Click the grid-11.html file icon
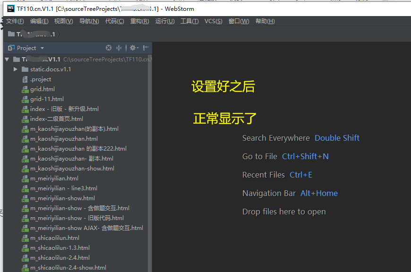The height and width of the screenshot is (272, 411). [x=25, y=99]
